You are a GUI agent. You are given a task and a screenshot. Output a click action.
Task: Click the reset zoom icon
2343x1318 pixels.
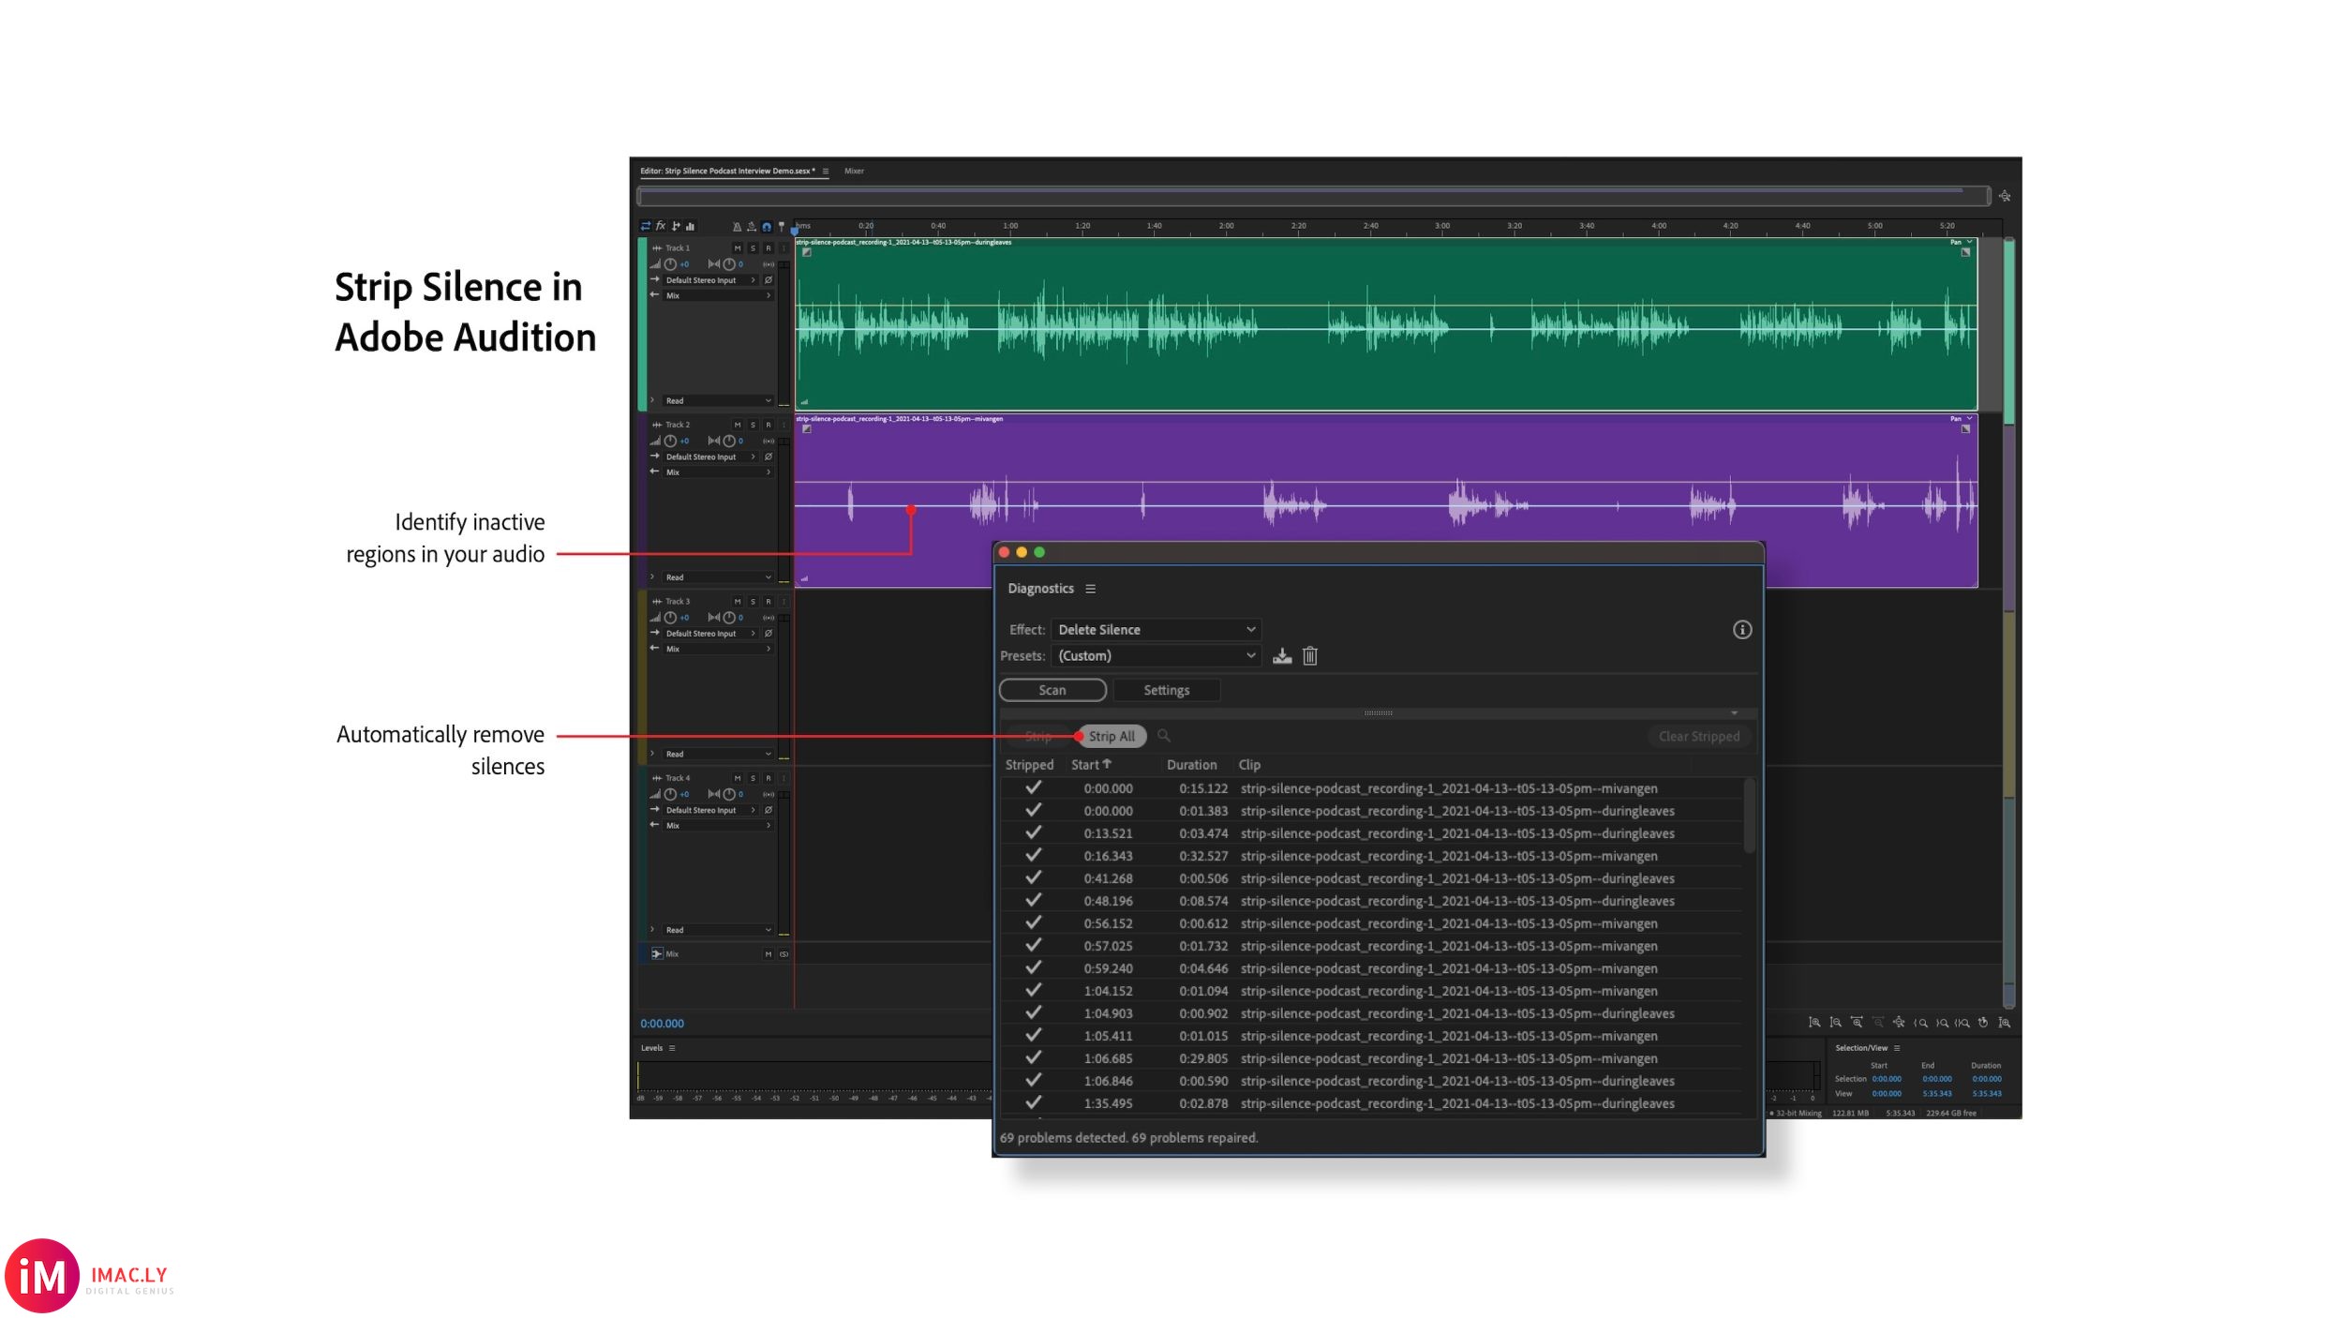click(x=1983, y=1023)
